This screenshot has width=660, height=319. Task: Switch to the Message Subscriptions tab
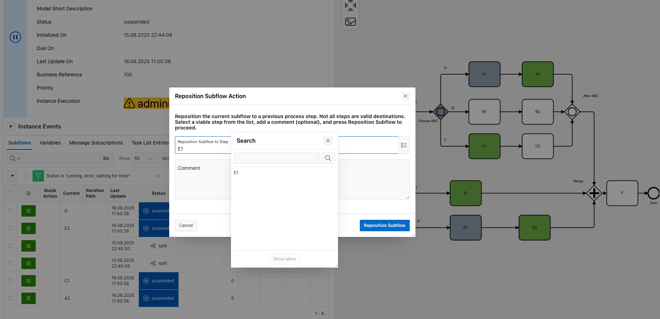click(x=96, y=143)
